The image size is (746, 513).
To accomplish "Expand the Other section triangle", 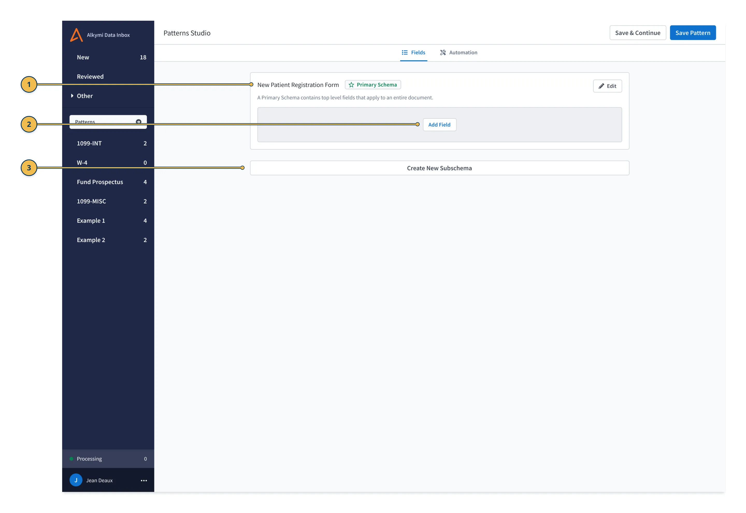I will click(x=72, y=96).
